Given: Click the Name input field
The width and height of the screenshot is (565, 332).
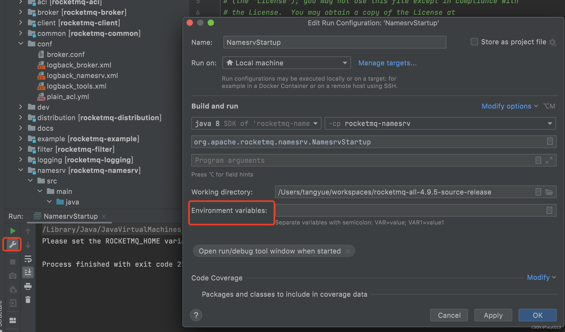Looking at the screenshot, I should (335, 42).
